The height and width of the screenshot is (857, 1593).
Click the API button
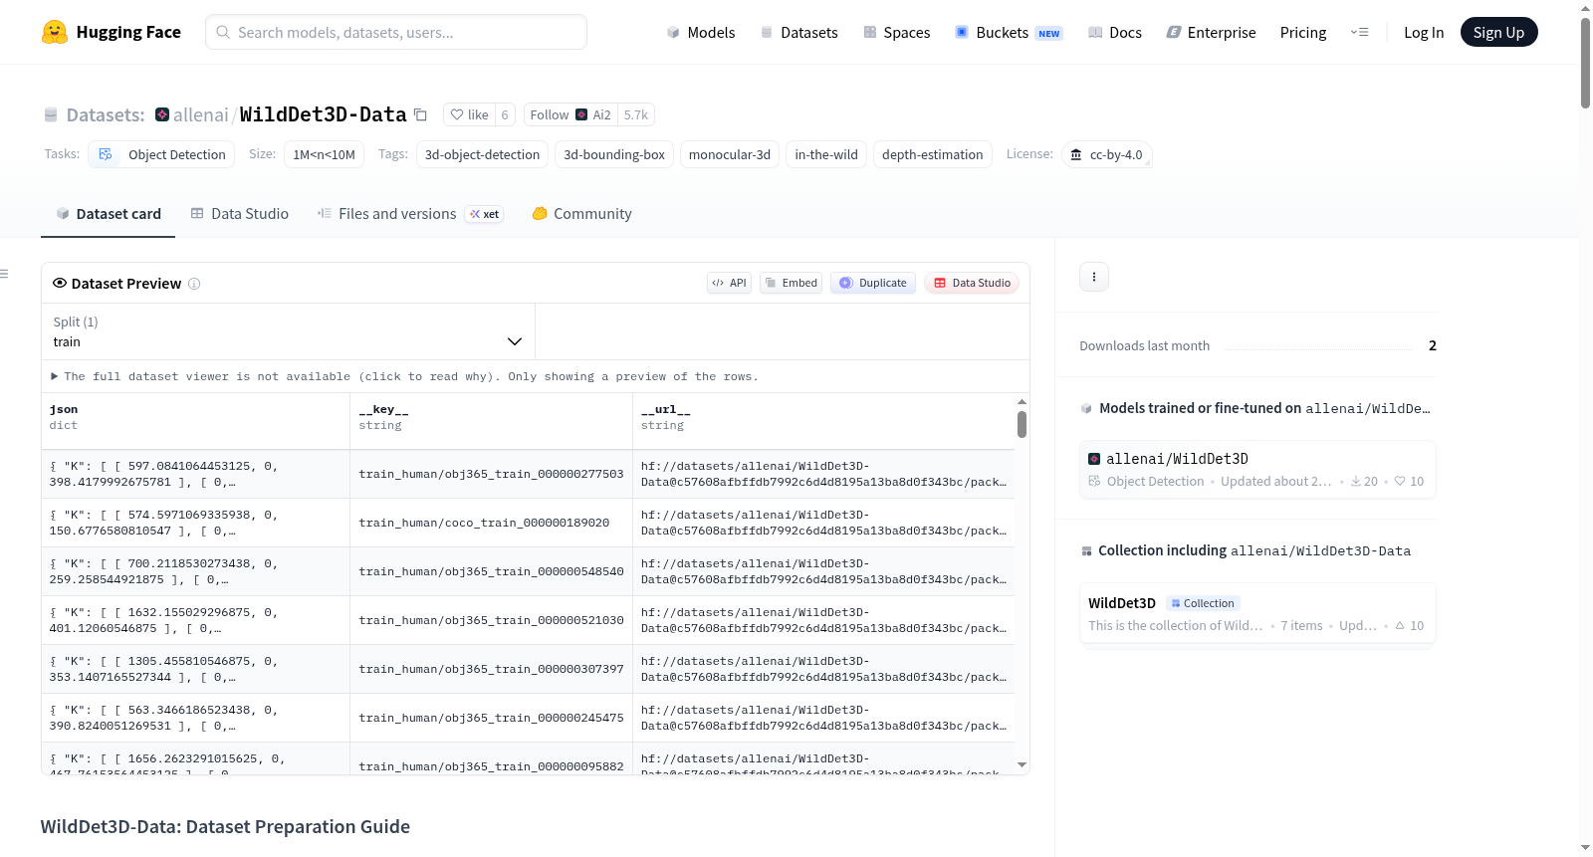coord(729,283)
